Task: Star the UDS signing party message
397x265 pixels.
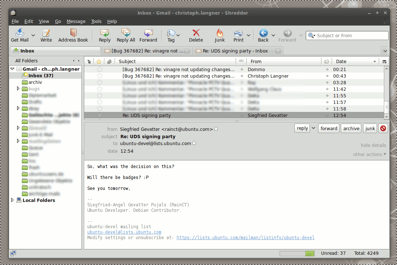Action: point(100,115)
